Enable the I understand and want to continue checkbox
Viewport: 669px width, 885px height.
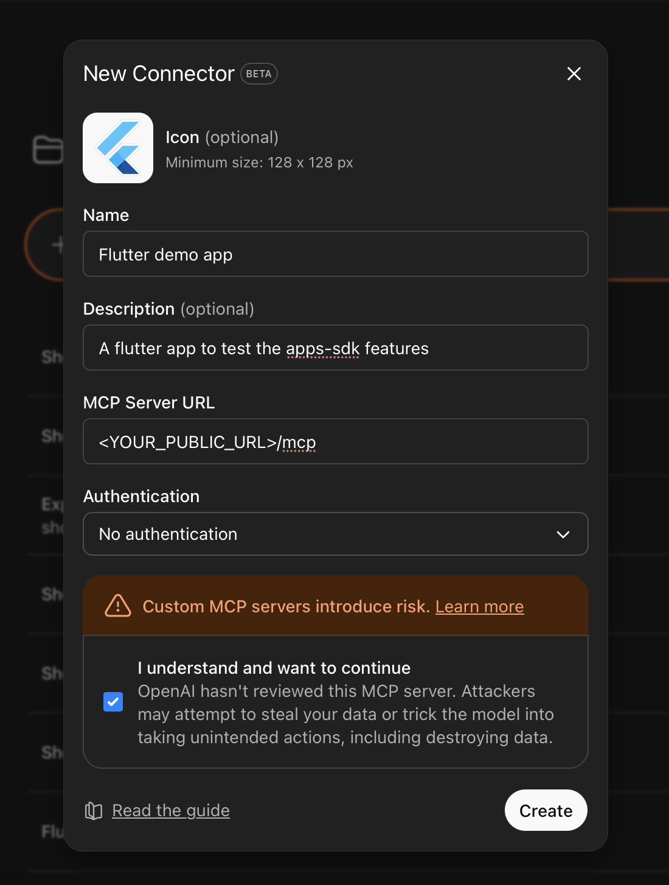coord(113,702)
